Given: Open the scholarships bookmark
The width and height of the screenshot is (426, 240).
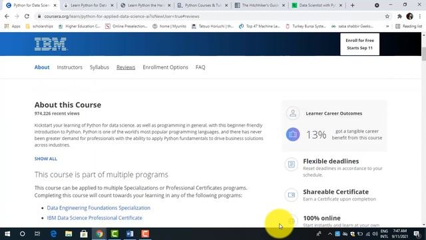Looking at the screenshot, I should [40, 26].
